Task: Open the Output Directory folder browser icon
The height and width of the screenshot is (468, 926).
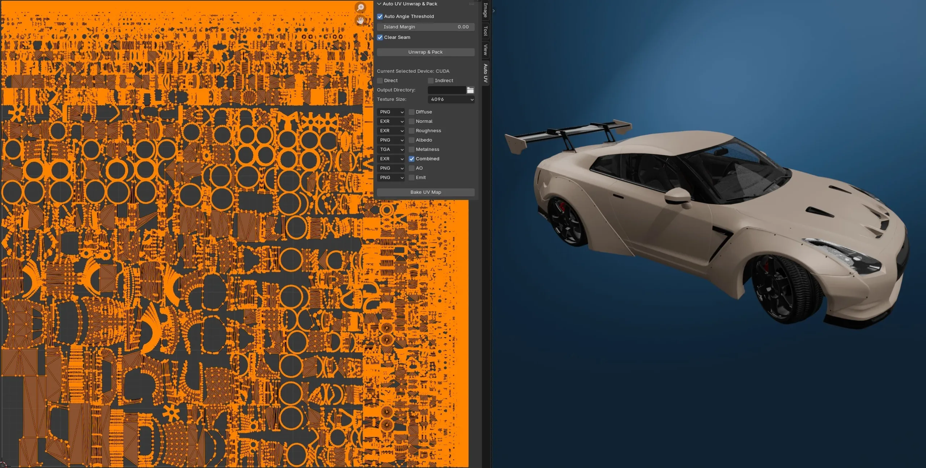Action: click(x=470, y=90)
